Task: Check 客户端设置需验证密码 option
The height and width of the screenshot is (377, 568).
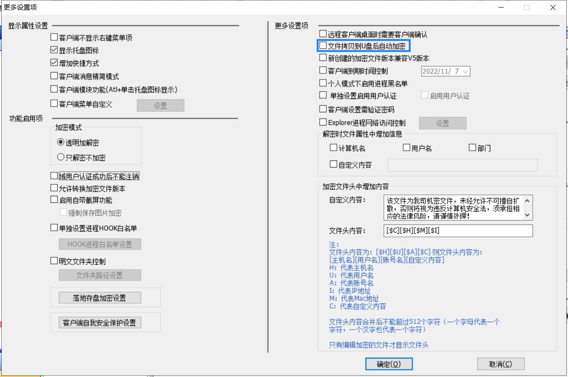Action: (323, 109)
